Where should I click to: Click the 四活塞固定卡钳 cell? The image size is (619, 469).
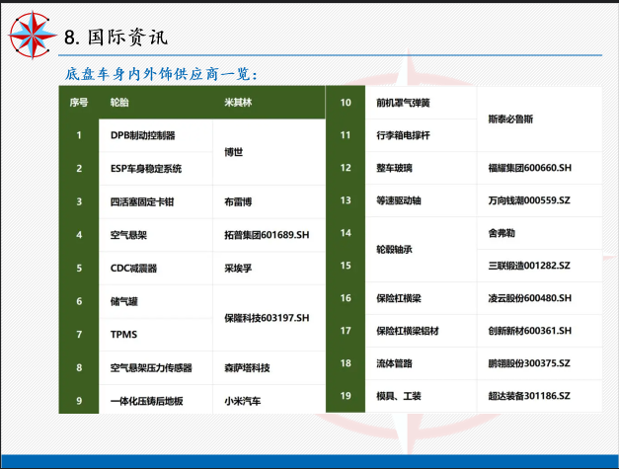click(142, 202)
